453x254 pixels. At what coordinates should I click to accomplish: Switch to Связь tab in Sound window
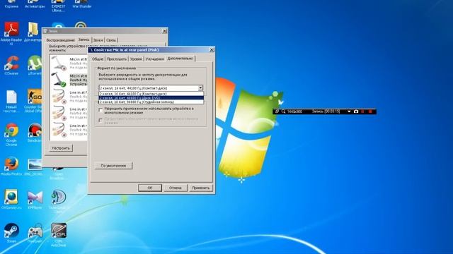(111, 40)
